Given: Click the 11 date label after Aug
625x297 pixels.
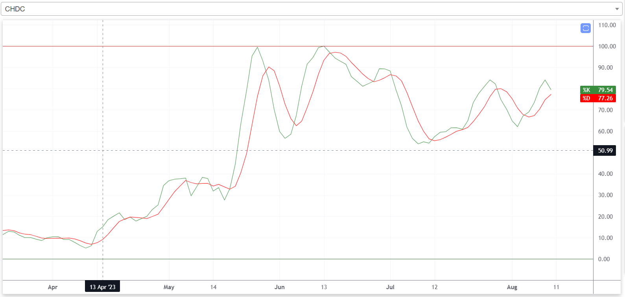Looking at the screenshot, I should pos(556,287).
